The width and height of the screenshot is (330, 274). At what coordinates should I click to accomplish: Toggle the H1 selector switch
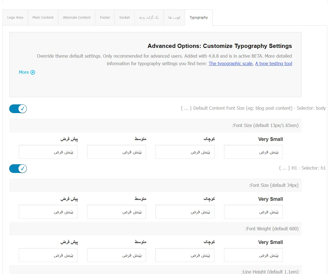click(18, 168)
